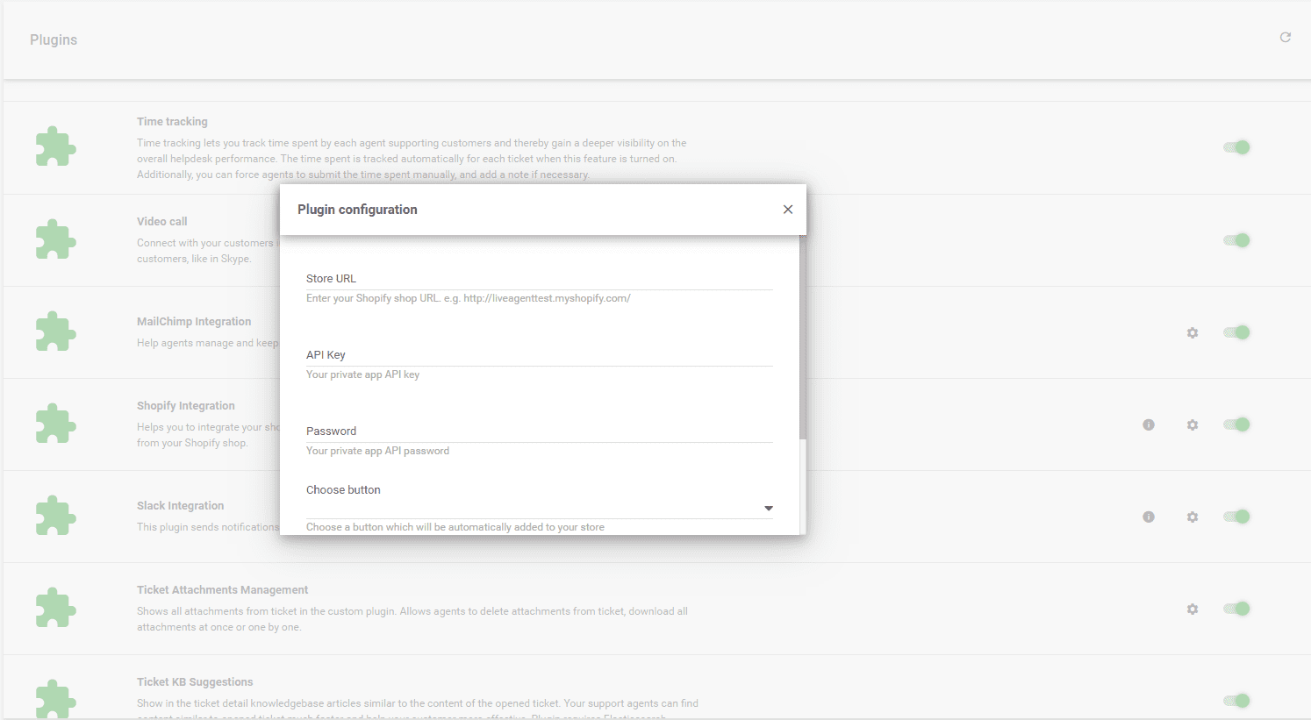Select the Video call puzzle icon

(55, 239)
